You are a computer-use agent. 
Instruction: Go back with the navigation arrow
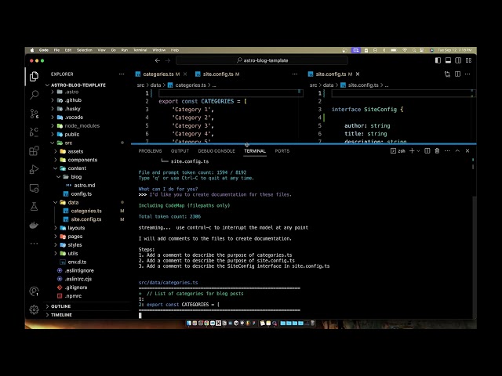tap(157, 60)
